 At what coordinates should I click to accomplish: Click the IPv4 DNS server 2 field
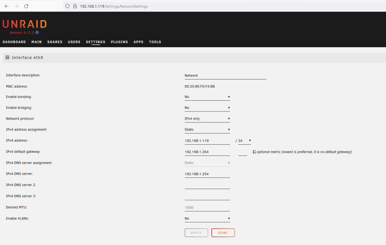[207, 185]
